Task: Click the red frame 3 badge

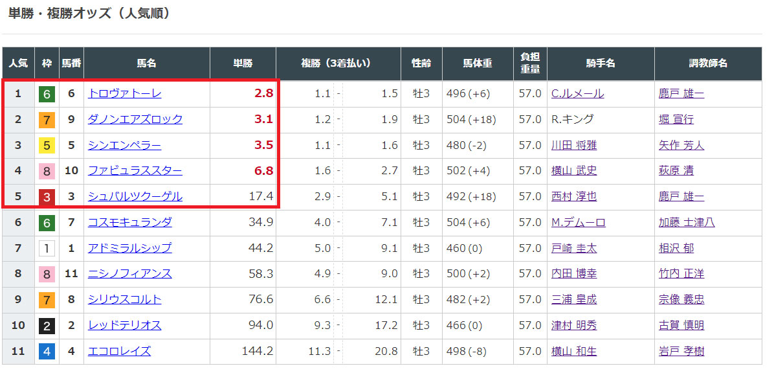Action: [x=47, y=197]
